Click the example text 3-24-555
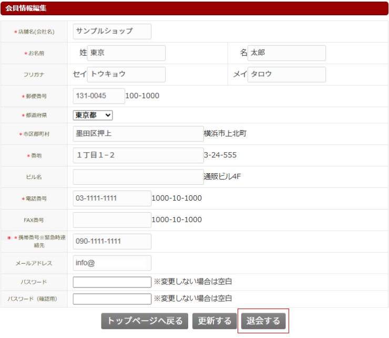 220,155
